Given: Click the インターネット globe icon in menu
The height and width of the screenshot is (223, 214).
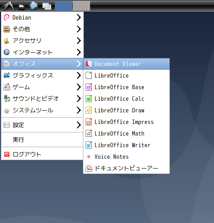Looking at the screenshot, I should [x=7, y=52].
